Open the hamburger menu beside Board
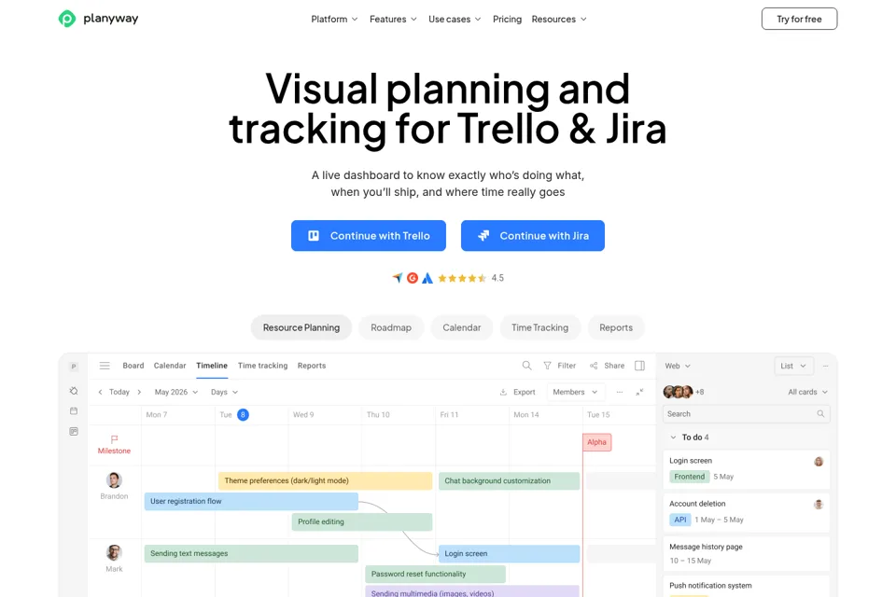896x597 pixels. coord(105,366)
